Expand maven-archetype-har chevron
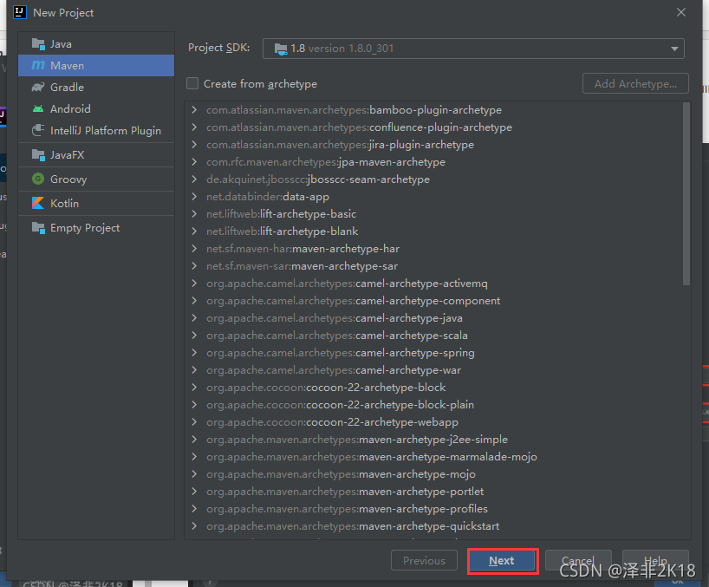This screenshot has height=587, width=709. tap(194, 248)
